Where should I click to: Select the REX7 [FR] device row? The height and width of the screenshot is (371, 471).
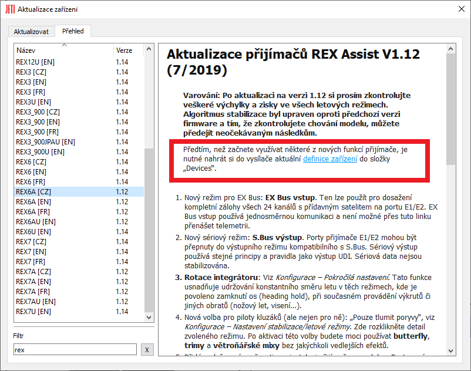point(79,262)
